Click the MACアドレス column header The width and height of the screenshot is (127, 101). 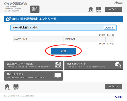click(38, 39)
